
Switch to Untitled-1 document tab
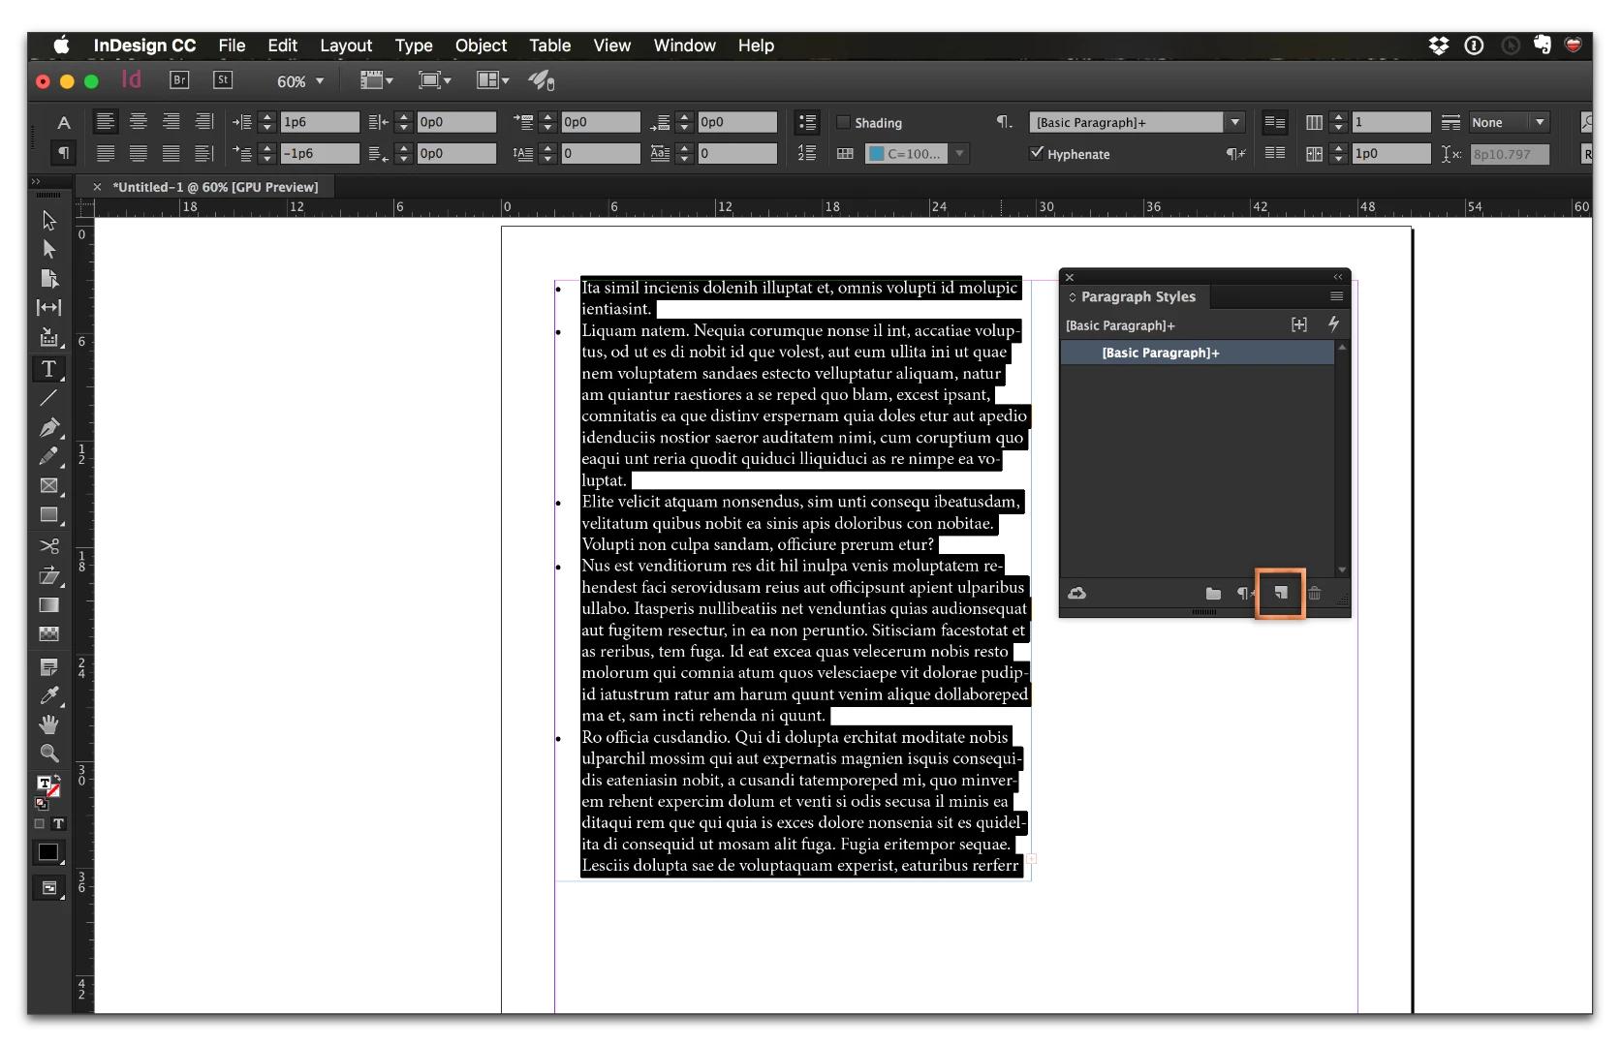[x=215, y=187]
